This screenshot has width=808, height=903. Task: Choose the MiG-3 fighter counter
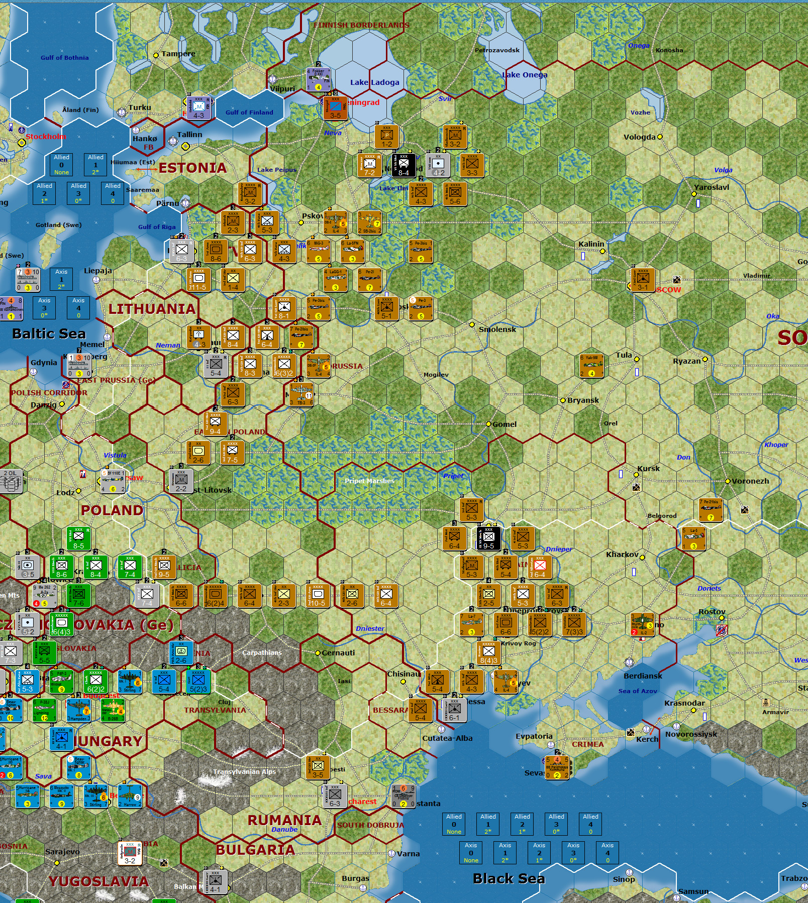pyautogui.click(x=319, y=251)
